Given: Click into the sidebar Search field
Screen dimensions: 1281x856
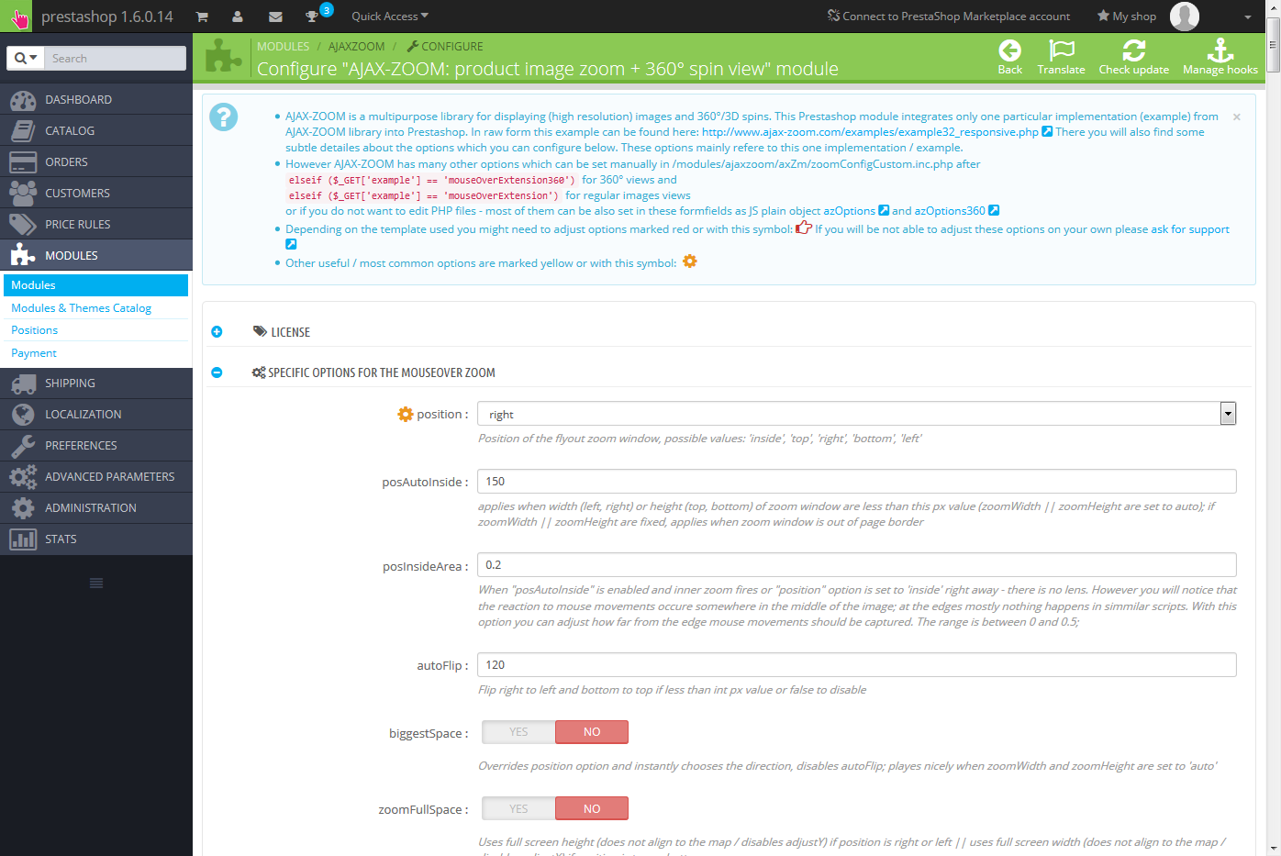Looking at the screenshot, I should [115, 58].
